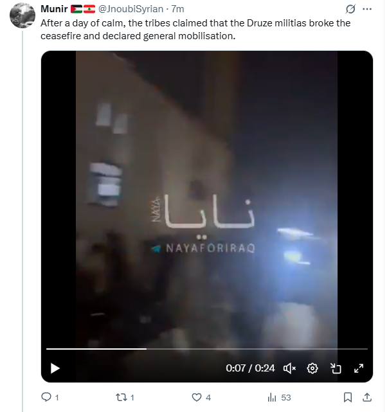
Task: Open the Munir display name link
Action: [54, 9]
